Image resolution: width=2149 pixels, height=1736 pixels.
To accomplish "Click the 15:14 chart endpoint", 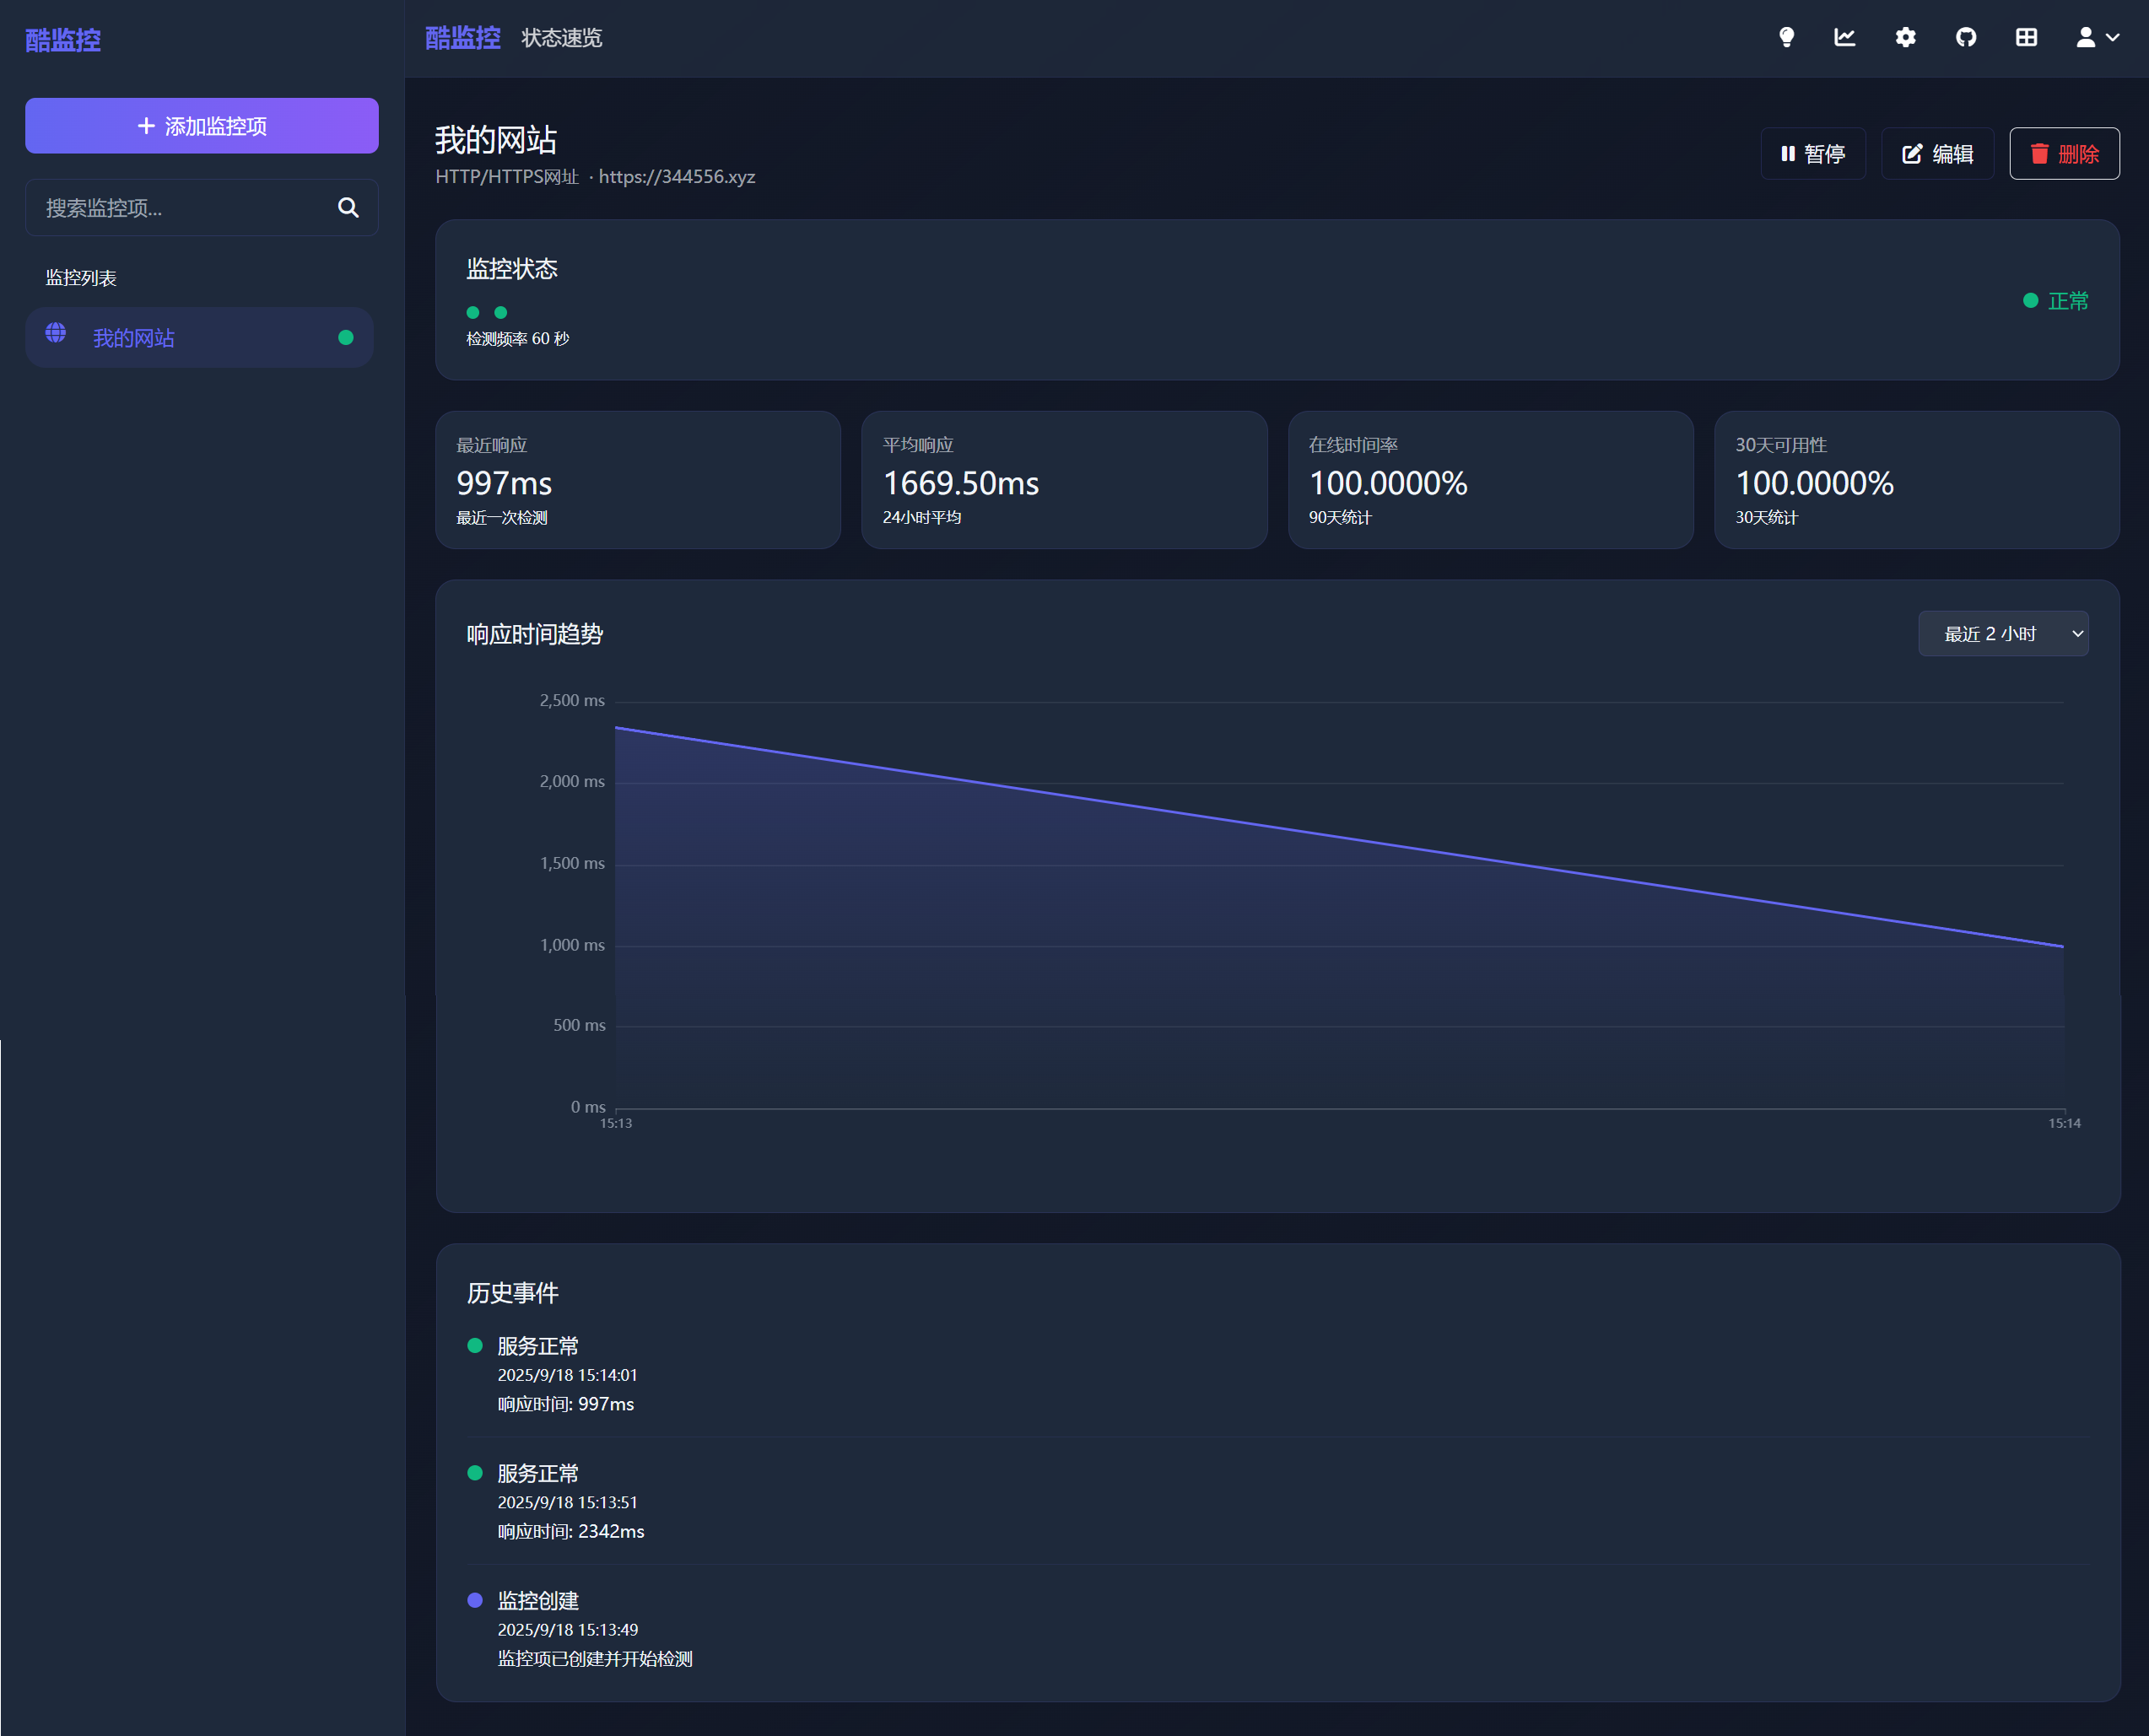I will [x=2063, y=946].
